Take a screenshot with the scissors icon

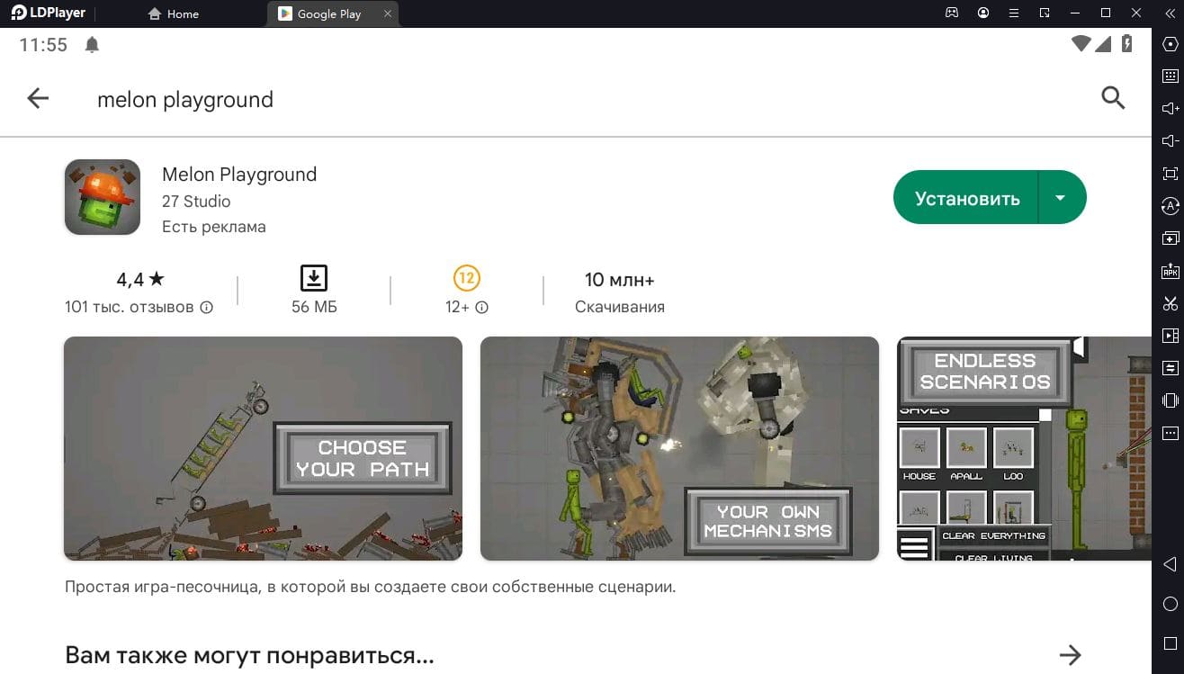click(x=1170, y=303)
